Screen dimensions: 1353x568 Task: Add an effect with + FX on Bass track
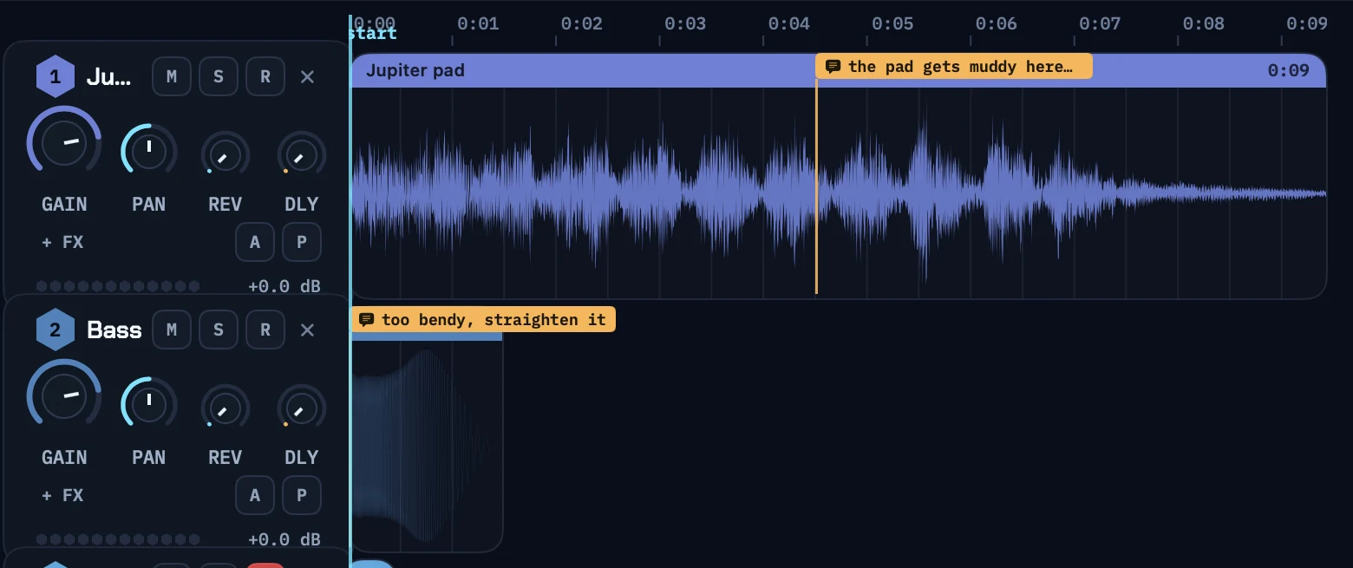pyautogui.click(x=62, y=495)
